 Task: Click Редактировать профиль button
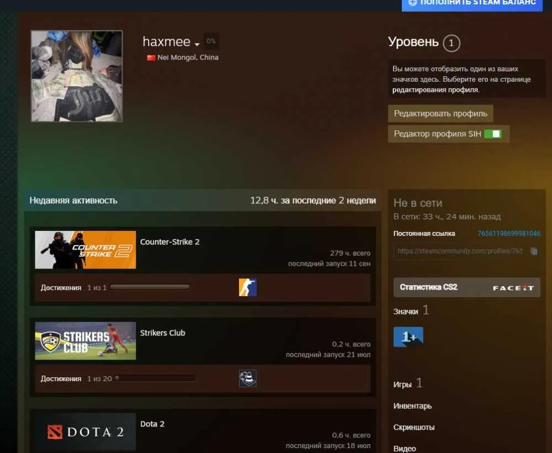(x=440, y=113)
